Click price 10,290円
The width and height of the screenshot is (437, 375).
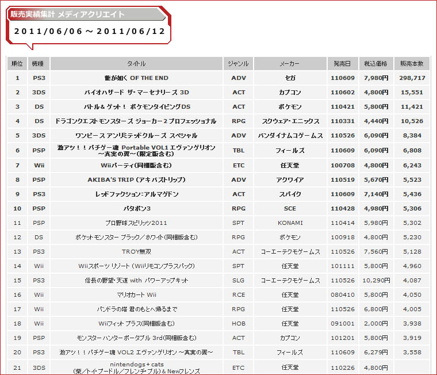376,281
